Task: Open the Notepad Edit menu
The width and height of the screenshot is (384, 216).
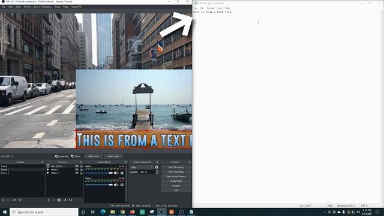Action: click(202, 8)
